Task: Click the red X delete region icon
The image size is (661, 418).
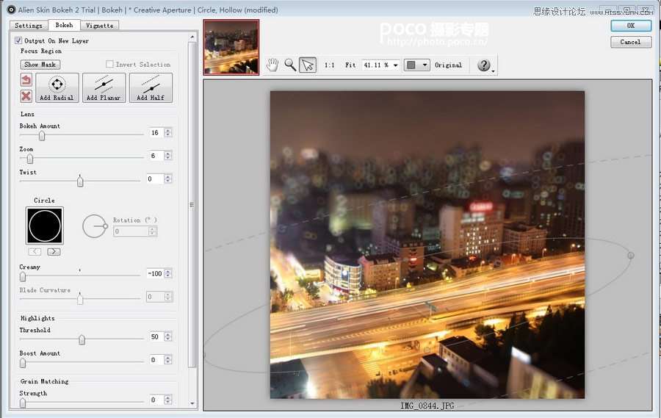Action: (26, 96)
